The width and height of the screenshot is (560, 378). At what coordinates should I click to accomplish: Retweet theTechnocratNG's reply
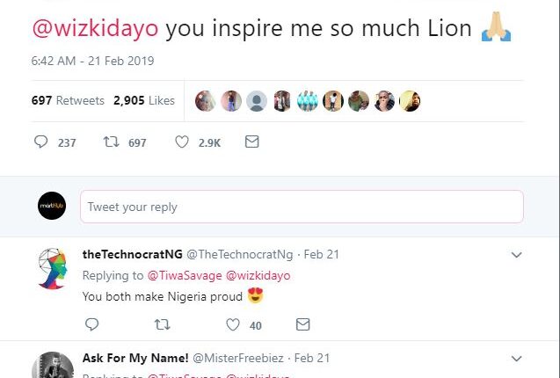tap(162, 324)
